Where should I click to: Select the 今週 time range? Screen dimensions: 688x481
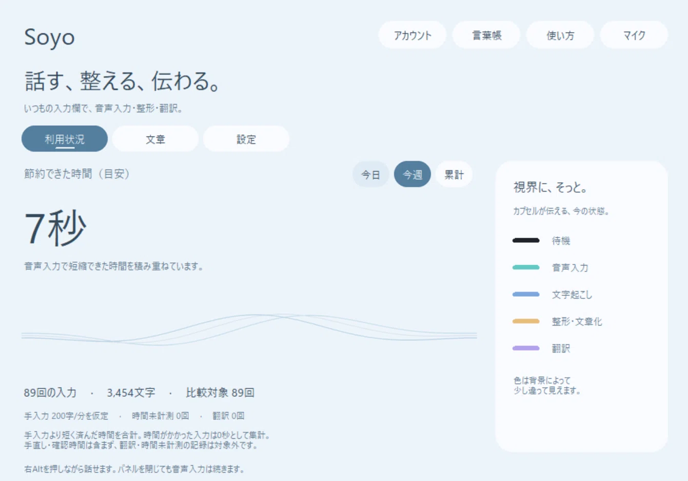(412, 175)
